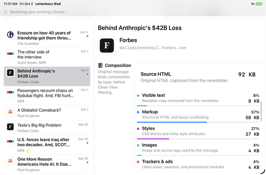Image resolution: width=266 pixels, height=175 pixels.
Task: Select 'Behind Anthropic's $42B Loss' list item
Action: pyautogui.click(x=47, y=76)
